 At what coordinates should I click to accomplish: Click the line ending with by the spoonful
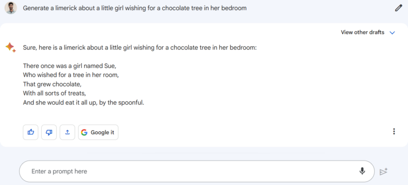(x=83, y=103)
